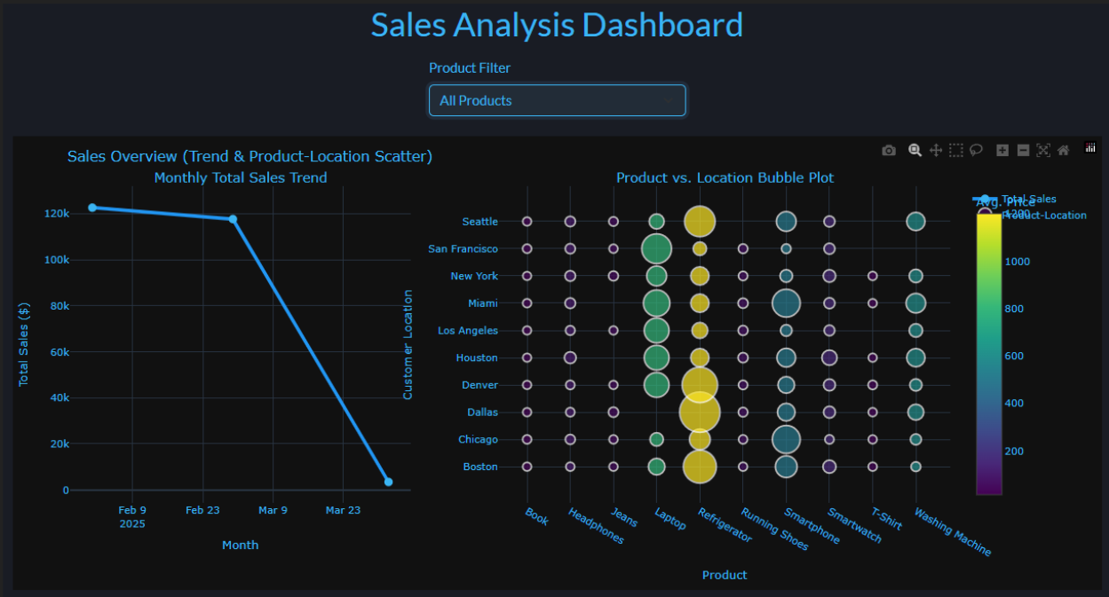1109x597 pixels.
Task: Select the middle point on the trend line
Action: pos(233,219)
